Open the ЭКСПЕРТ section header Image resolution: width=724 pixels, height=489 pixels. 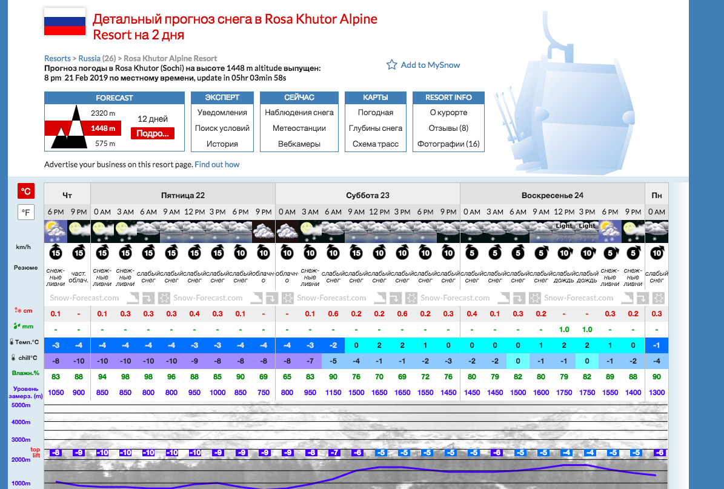tap(222, 98)
